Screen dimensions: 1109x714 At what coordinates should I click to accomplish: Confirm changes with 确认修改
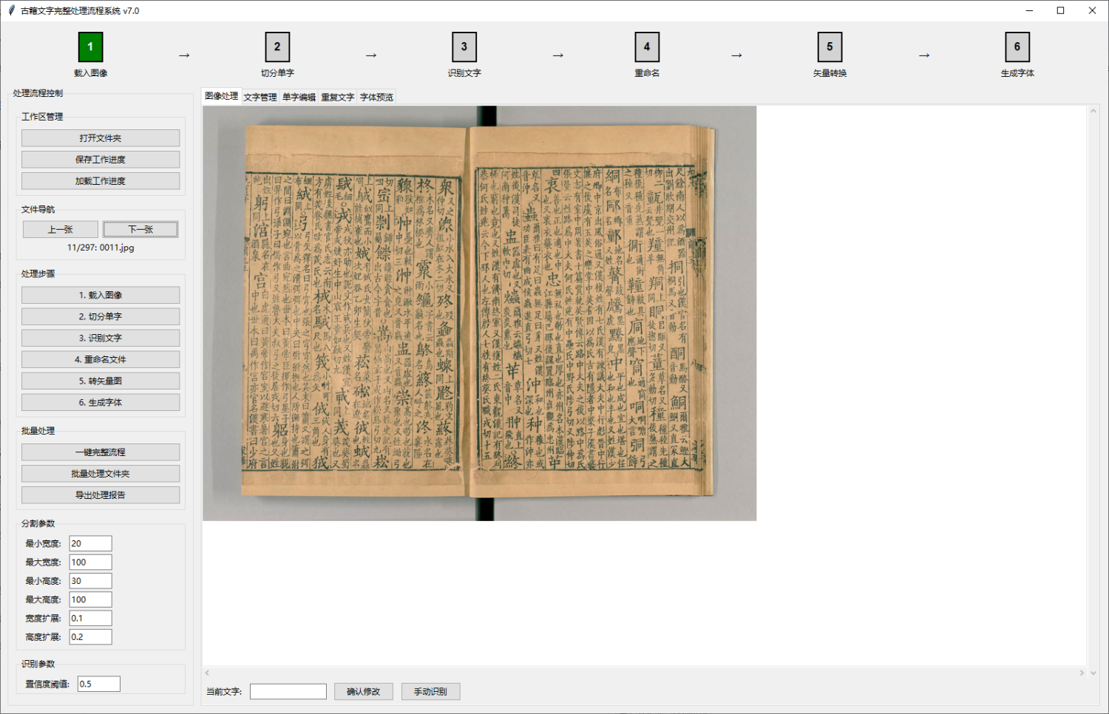pos(364,691)
